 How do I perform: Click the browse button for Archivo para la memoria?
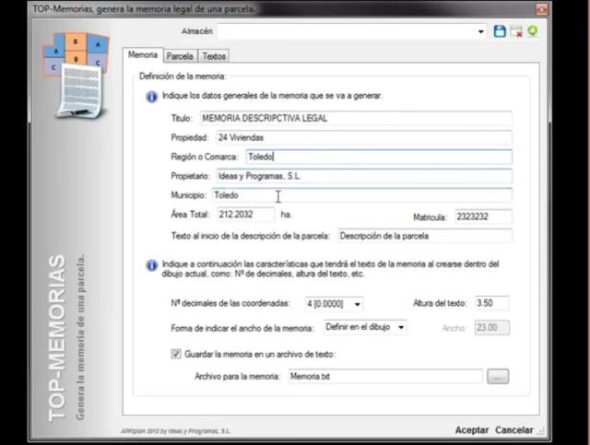(x=498, y=377)
